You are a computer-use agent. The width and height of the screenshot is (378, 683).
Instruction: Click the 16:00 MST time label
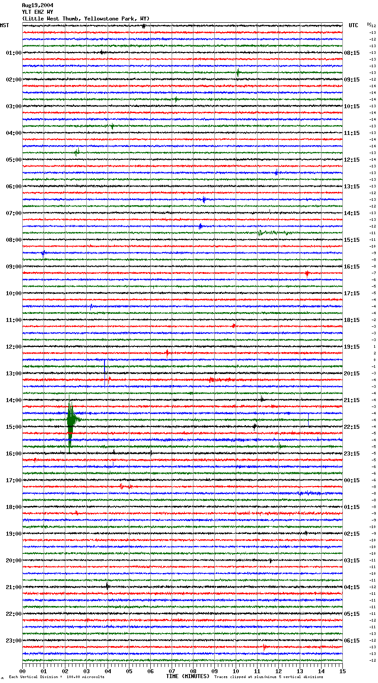[x=14, y=454]
